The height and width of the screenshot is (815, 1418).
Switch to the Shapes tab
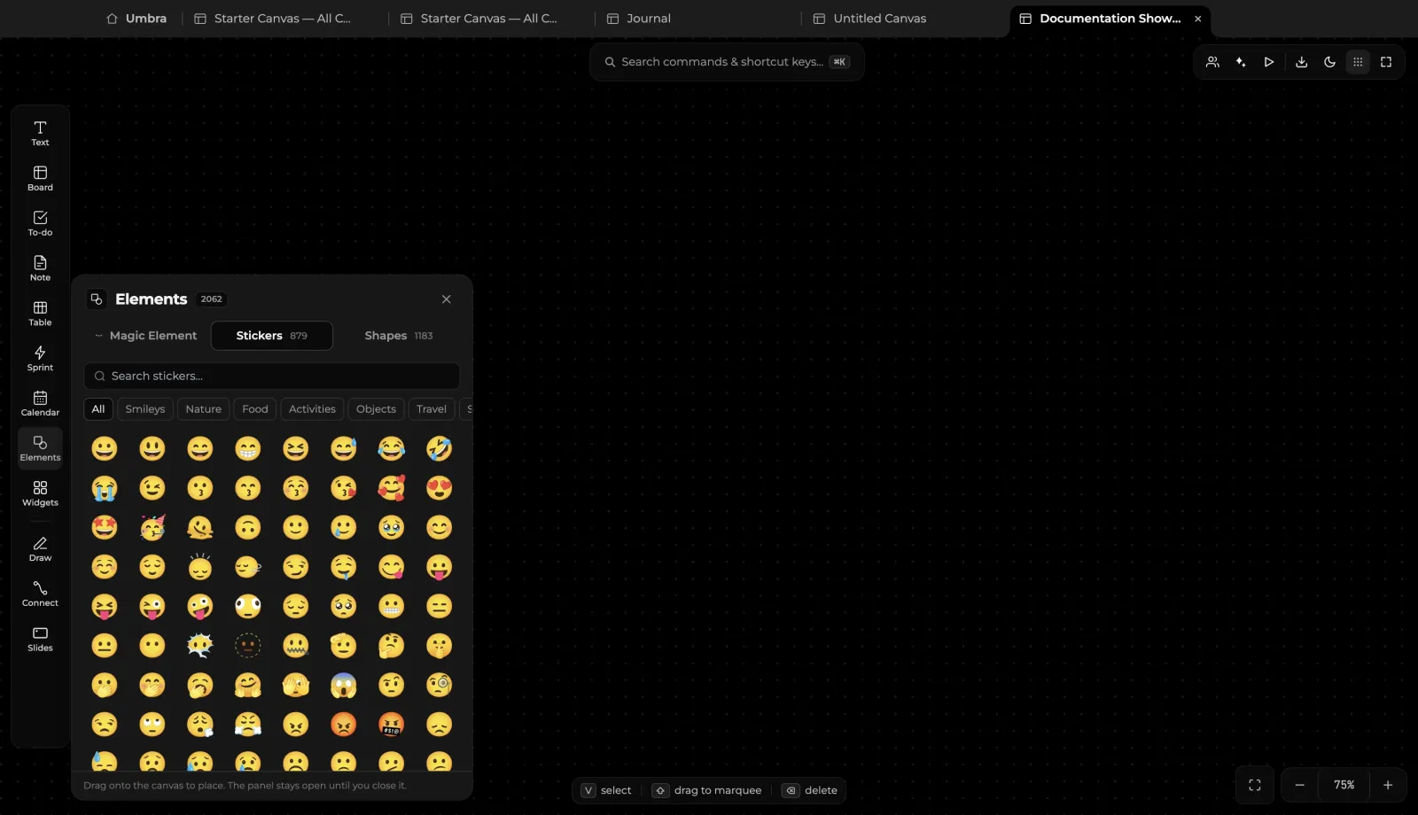pos(399,336)
